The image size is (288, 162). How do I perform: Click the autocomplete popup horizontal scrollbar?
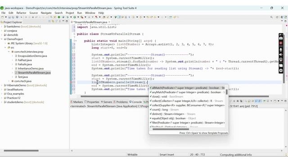click(171, 129)
